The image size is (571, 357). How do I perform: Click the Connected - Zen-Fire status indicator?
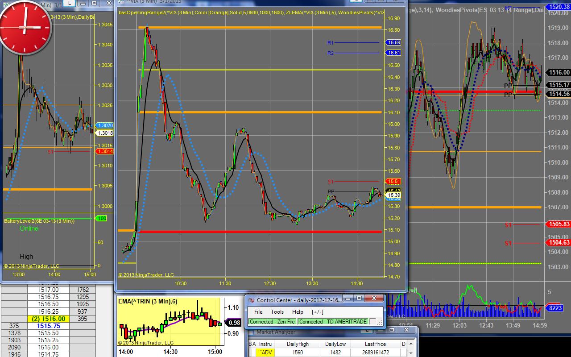273,321
